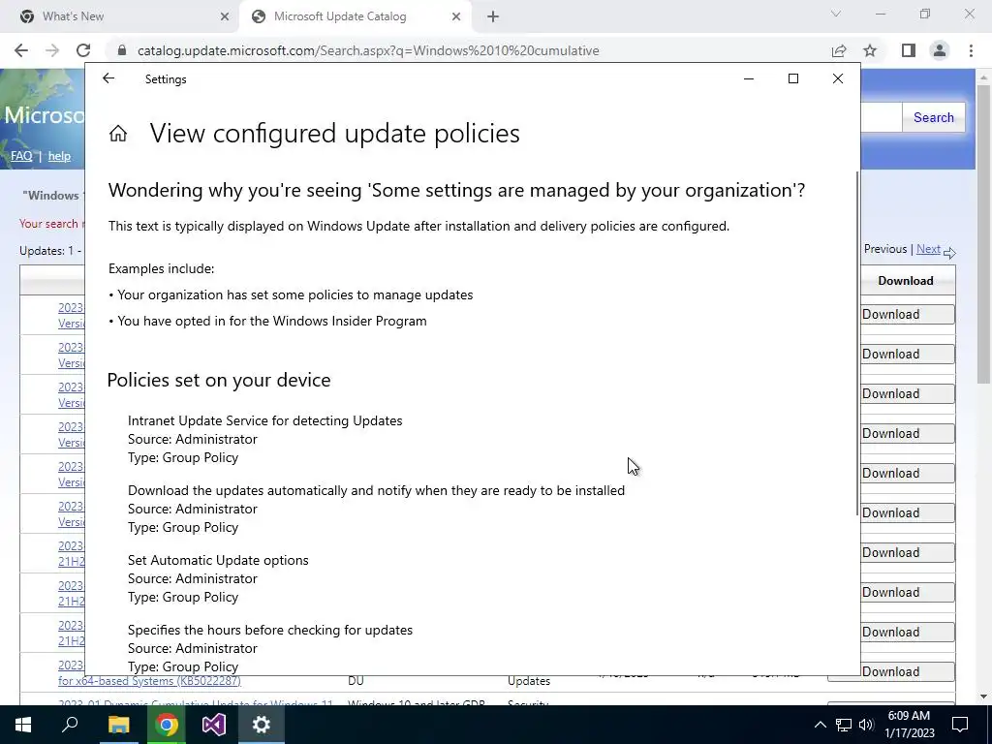Click the lock icon in address bar
The height and width of the screenshot is (744, 992).
coord(122,50)
